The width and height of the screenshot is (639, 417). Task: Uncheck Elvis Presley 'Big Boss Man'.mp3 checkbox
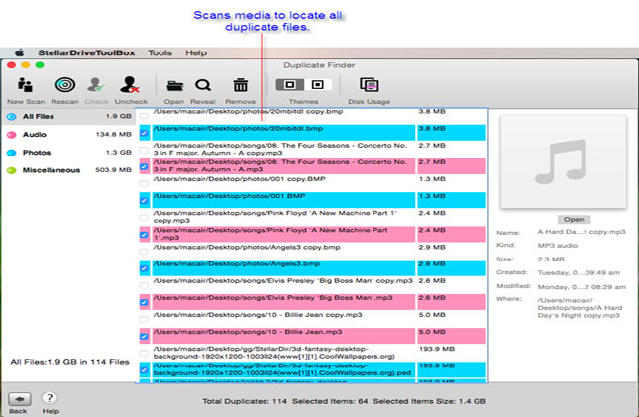click(144, 302)
